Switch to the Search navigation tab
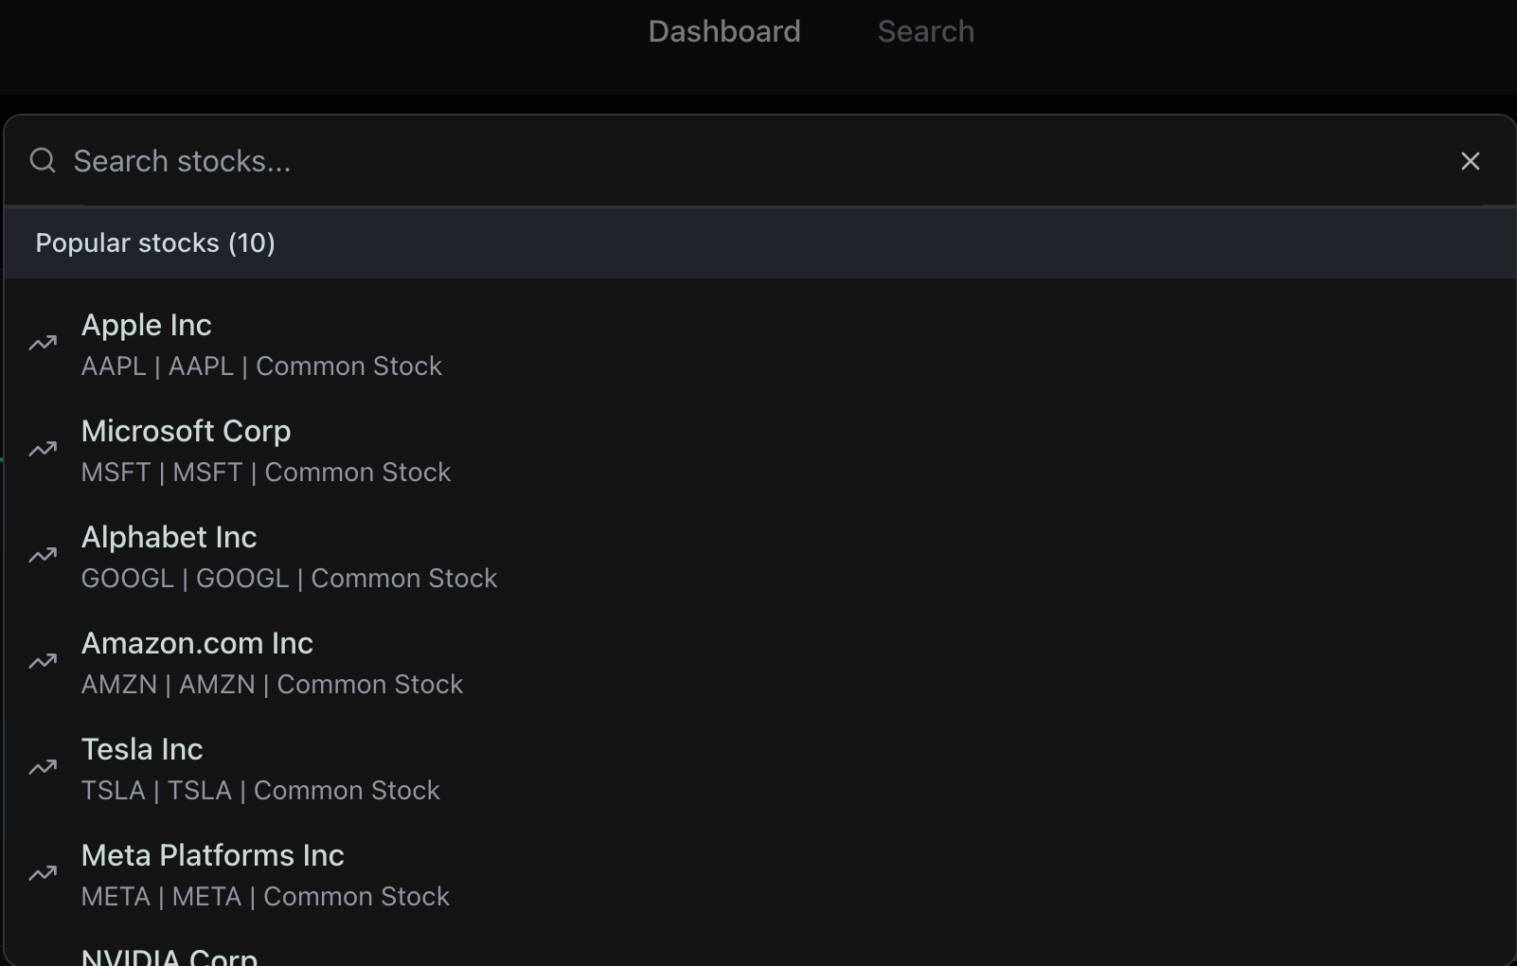Screen dimensions: 1517x966 click(925, 31)
